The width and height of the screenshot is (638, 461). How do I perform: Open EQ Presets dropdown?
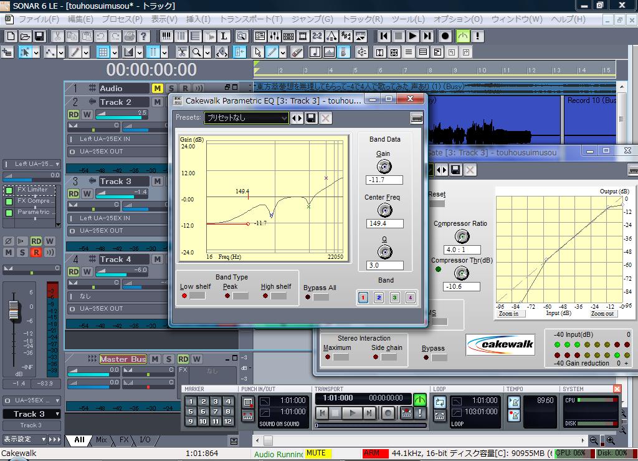point(247,118)
